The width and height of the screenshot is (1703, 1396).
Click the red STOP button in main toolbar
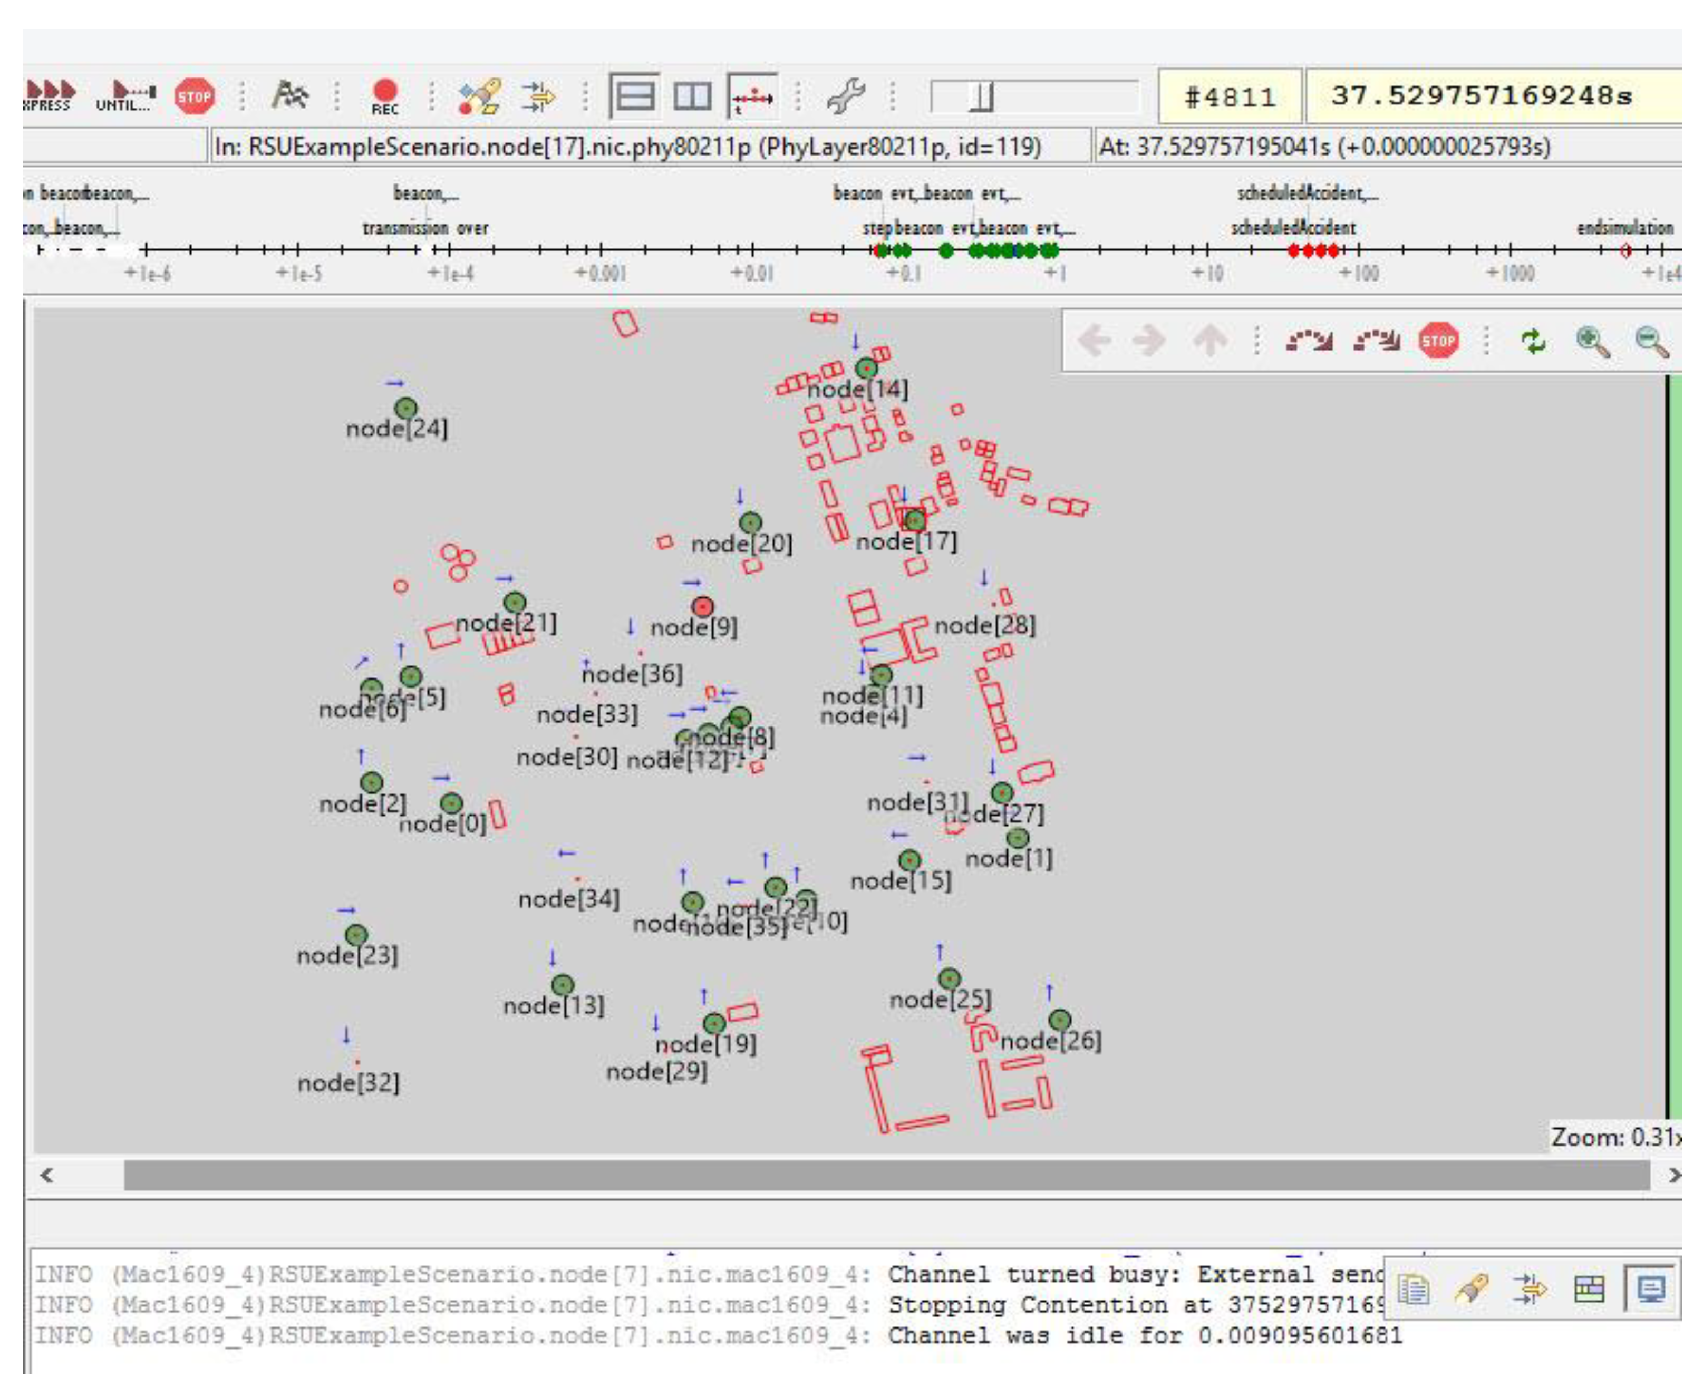[x=194, y=96]
